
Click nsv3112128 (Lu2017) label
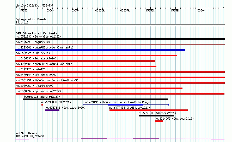30,69
